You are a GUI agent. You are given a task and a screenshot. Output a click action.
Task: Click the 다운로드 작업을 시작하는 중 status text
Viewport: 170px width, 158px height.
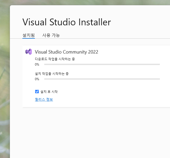[55, 59]
